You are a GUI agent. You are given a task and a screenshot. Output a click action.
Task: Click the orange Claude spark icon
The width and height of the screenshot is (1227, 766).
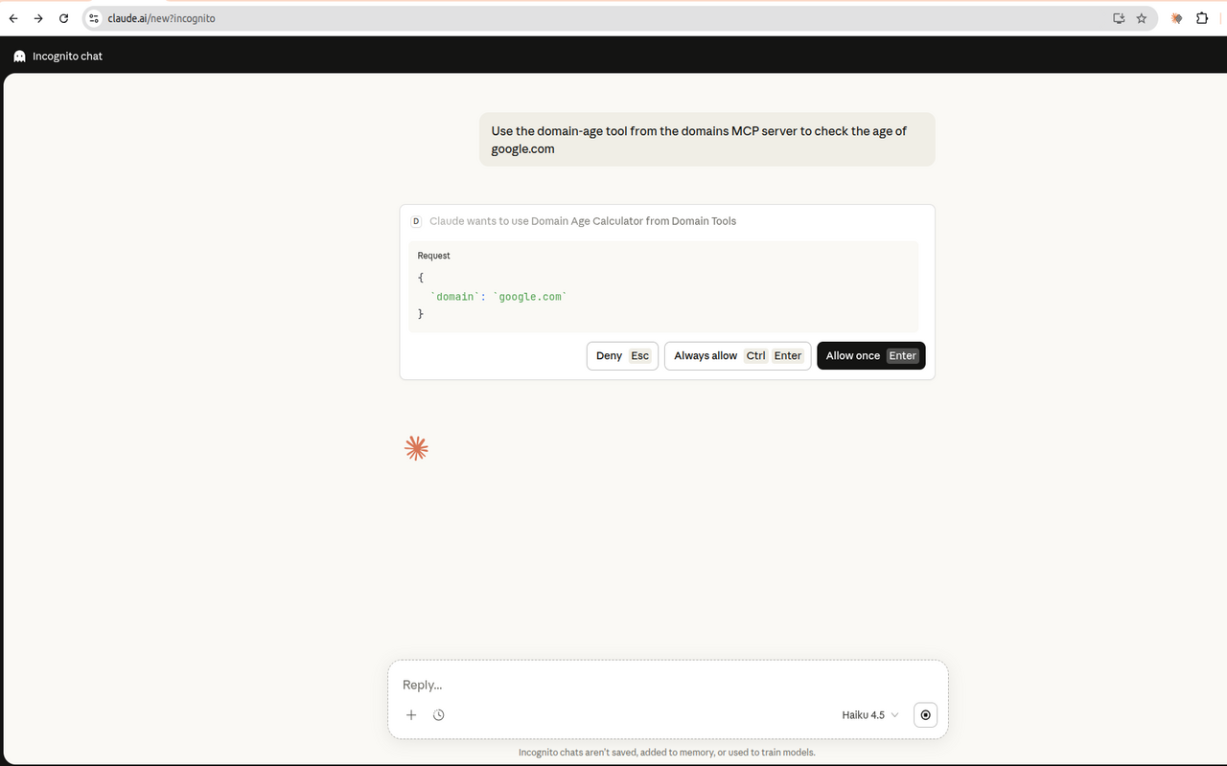(x=416, y=448)
